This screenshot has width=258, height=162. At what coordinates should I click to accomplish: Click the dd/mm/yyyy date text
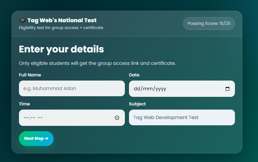pyautogui.click(x=150, y=89)
